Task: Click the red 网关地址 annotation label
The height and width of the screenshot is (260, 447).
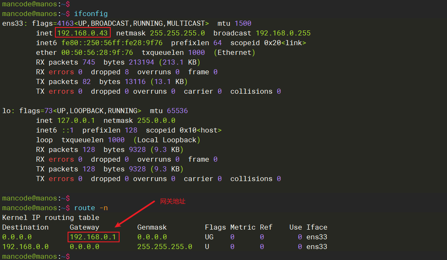Action: click(x=172, y=202)
